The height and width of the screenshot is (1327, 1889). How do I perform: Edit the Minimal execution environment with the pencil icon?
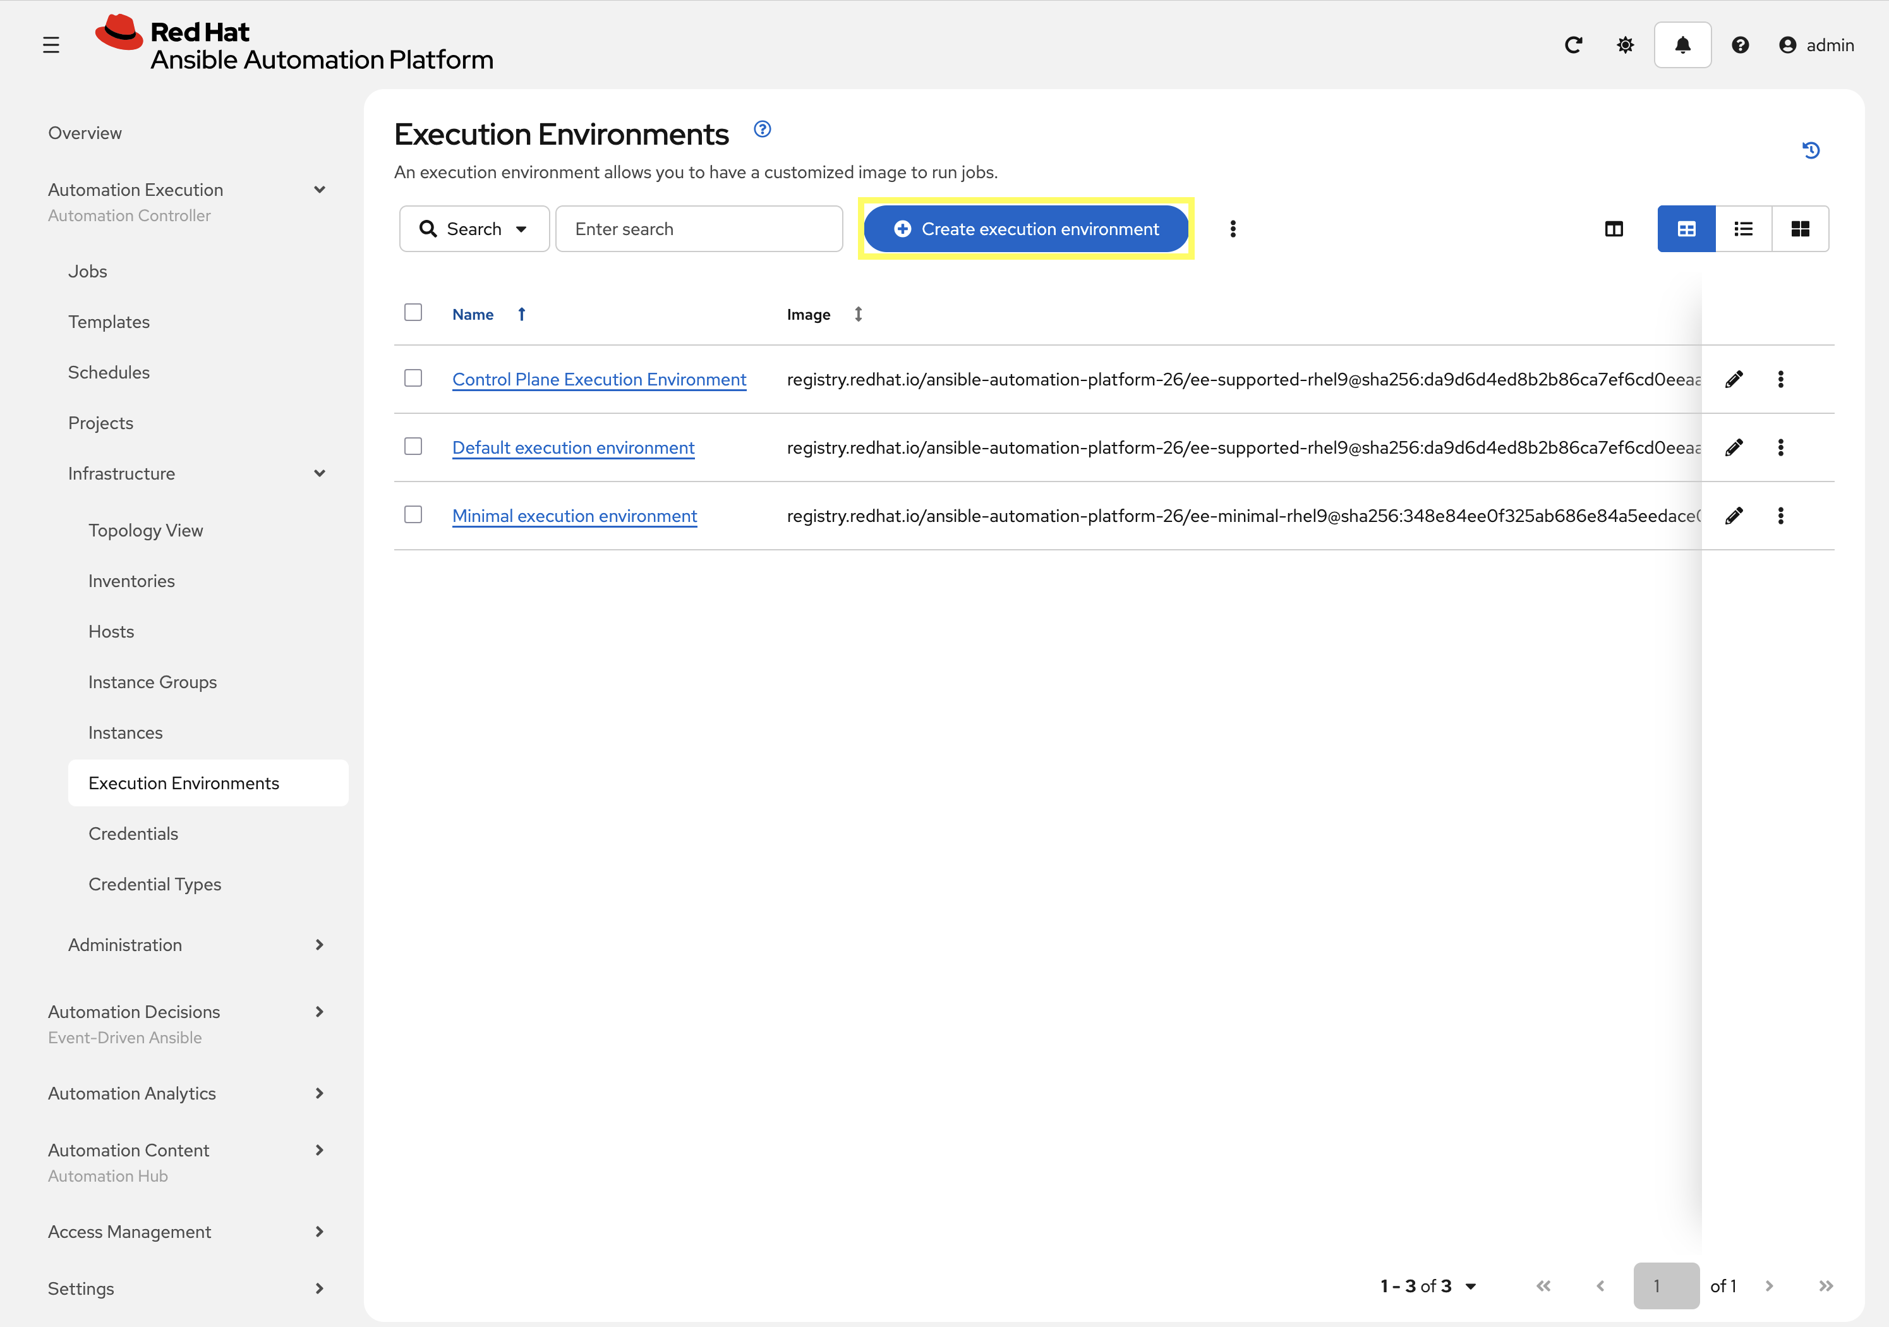1734,516
